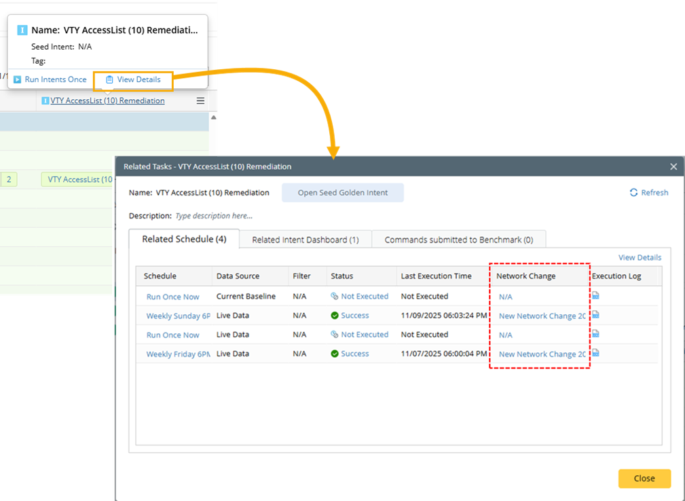
Task: Open View Details in the intent popup
Action: point(133,79)
